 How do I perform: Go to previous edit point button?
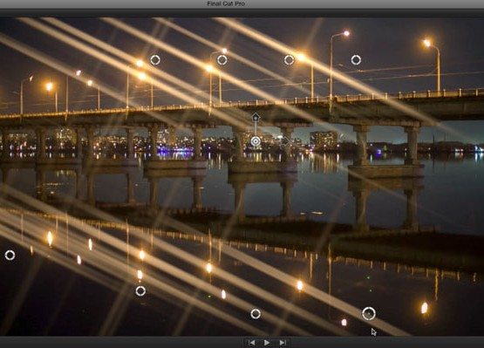pos(252,343)
